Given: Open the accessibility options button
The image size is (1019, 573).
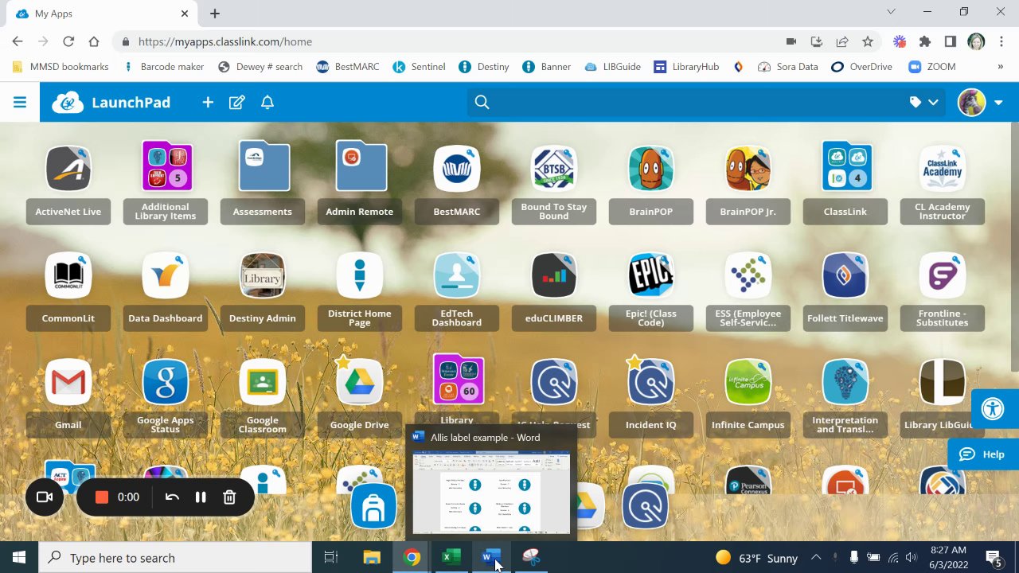Looking at the screenshot, I should (993, 410).
